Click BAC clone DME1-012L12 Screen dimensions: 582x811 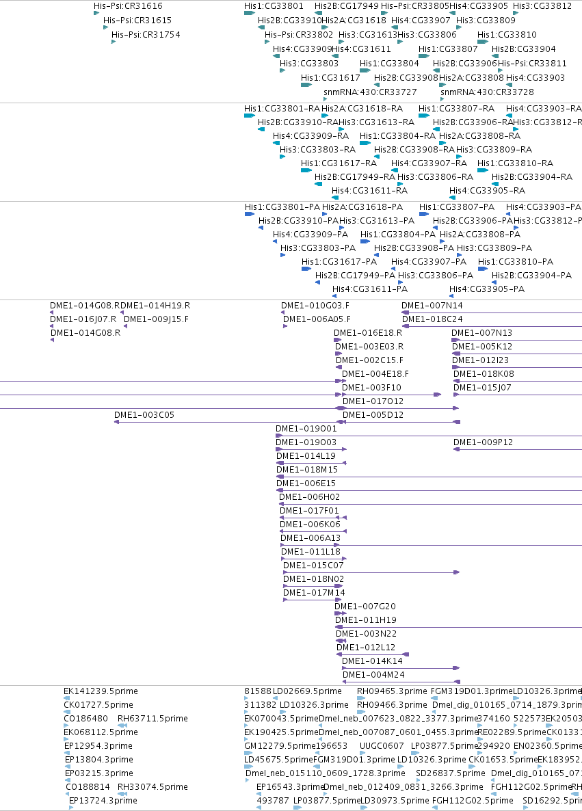(x=366, y=648)
